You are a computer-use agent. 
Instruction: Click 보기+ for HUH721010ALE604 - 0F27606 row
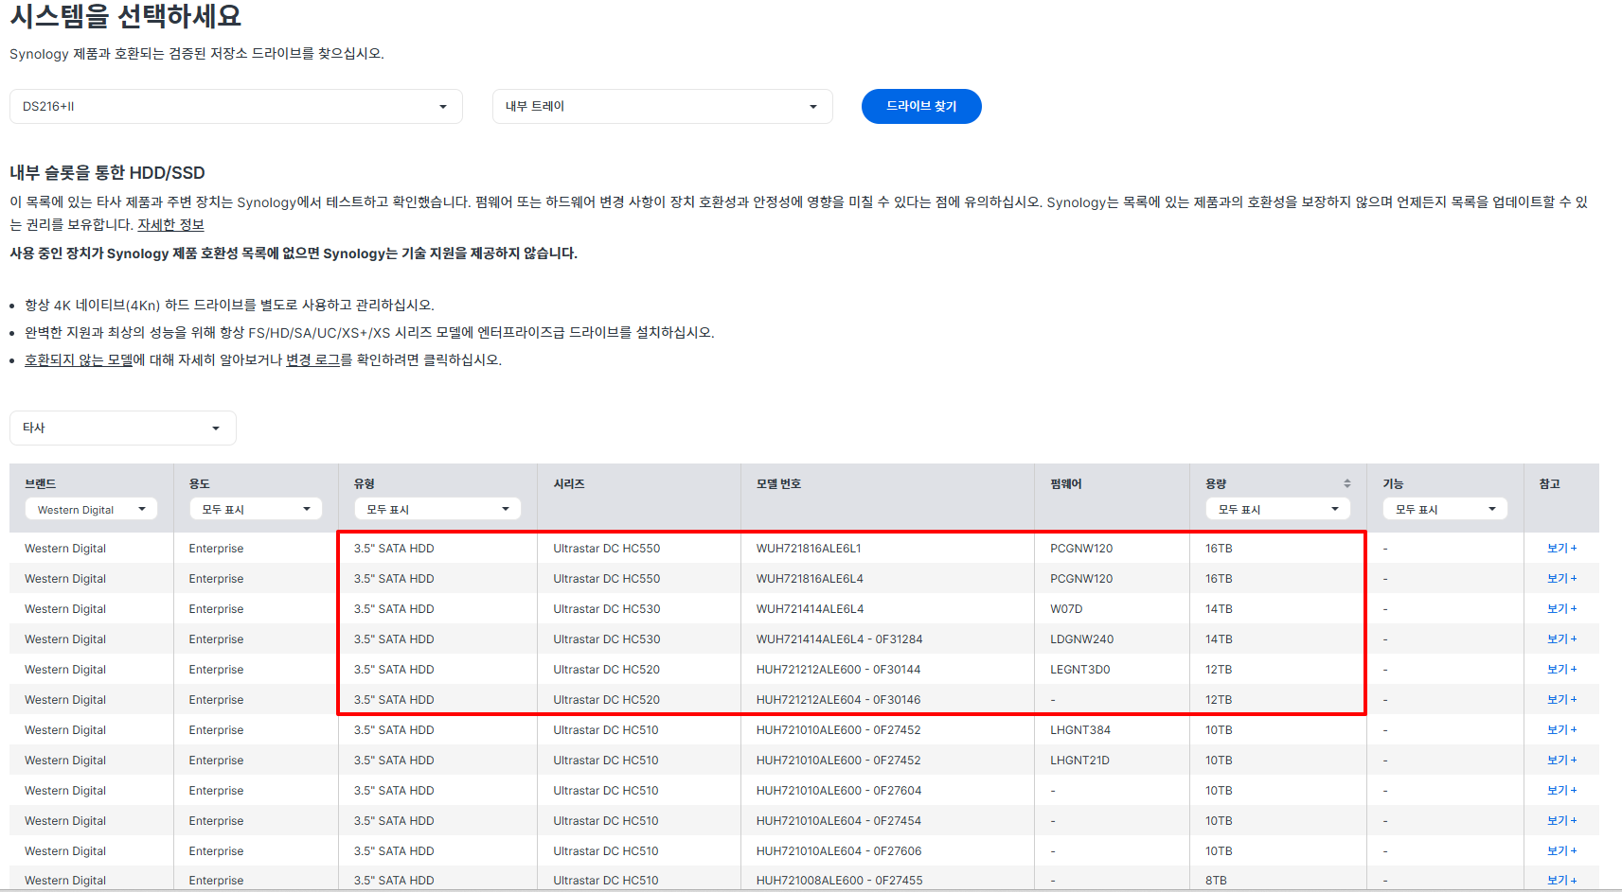1561,850
